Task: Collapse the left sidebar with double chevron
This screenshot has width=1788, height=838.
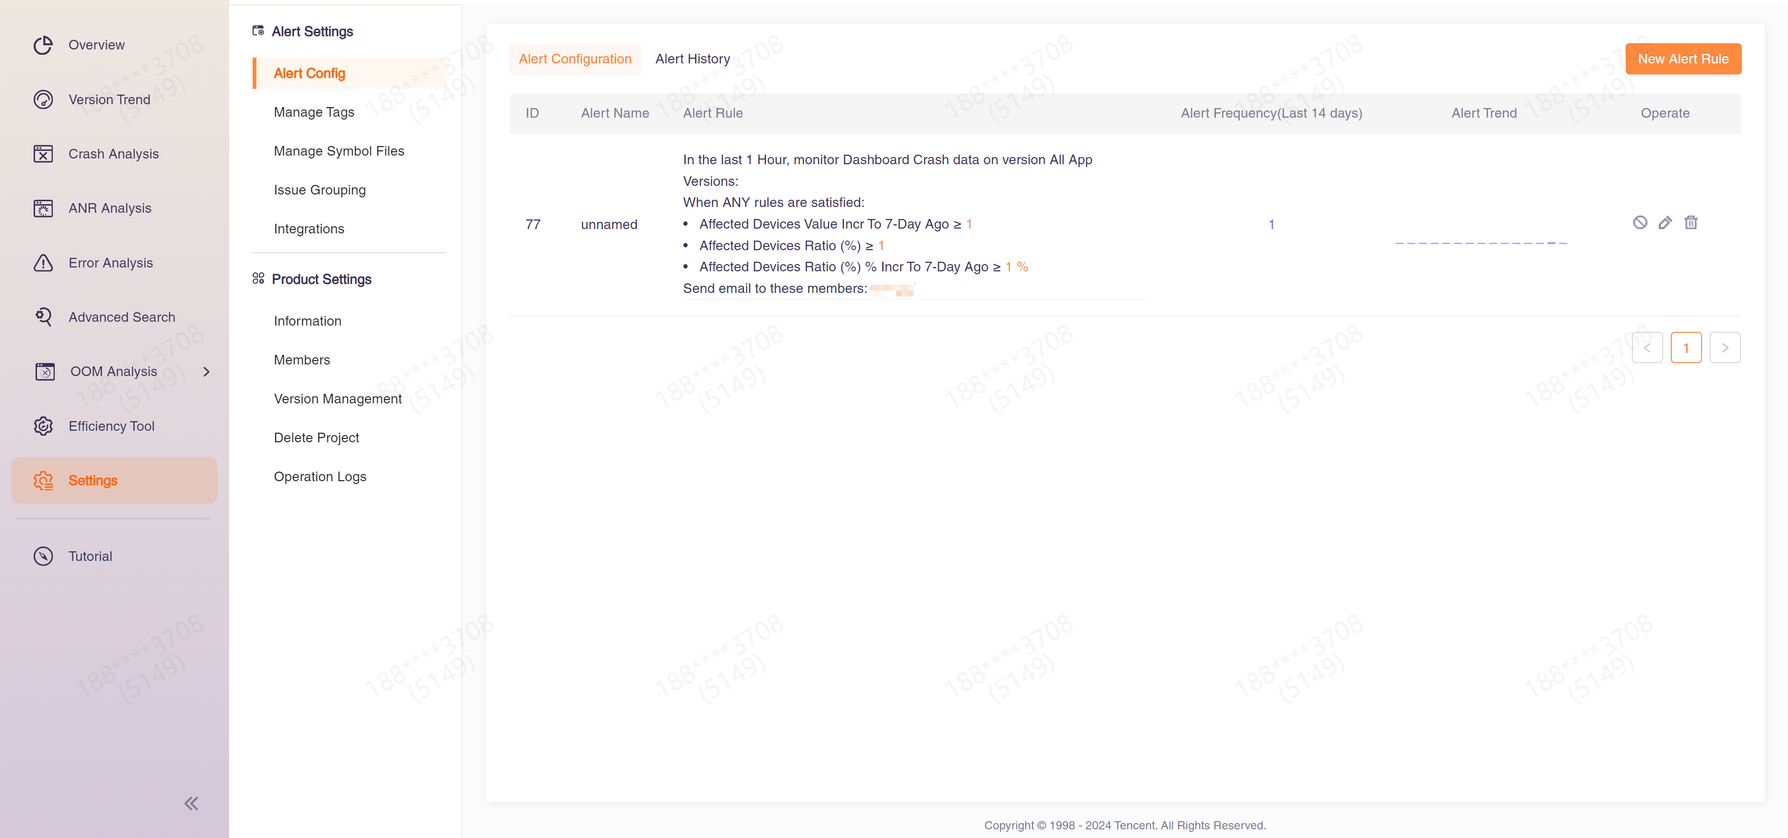Action: [x=191, y=803]
